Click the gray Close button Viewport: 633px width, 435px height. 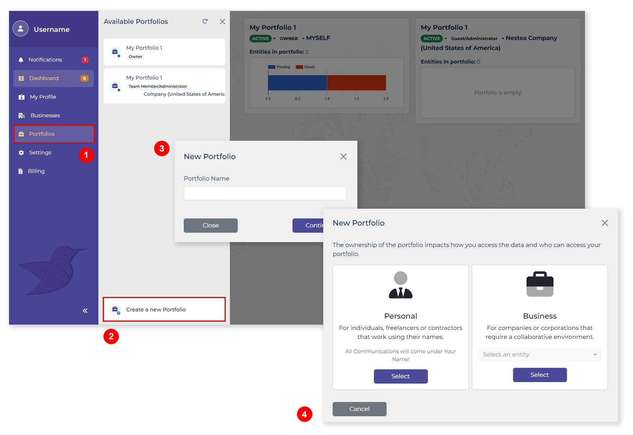point(211,226)
